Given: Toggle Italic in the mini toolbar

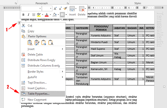Looking at the screenshot, I should 28,15.
